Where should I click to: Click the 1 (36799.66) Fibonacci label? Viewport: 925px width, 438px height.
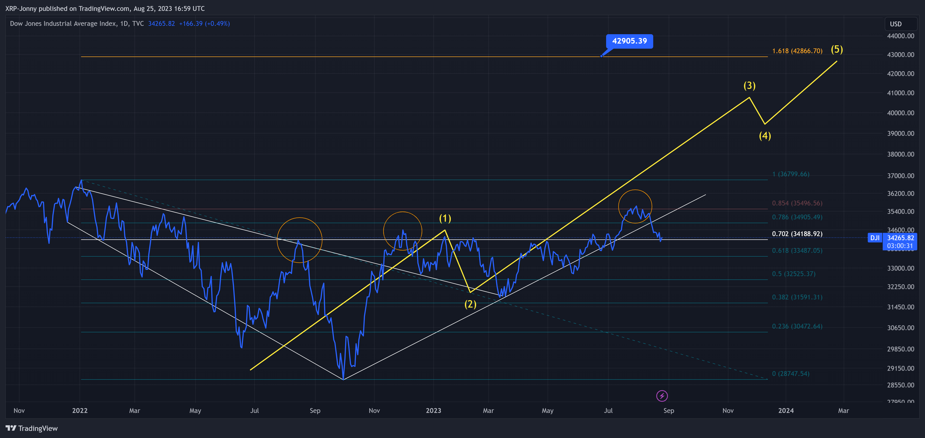[791, 174]
